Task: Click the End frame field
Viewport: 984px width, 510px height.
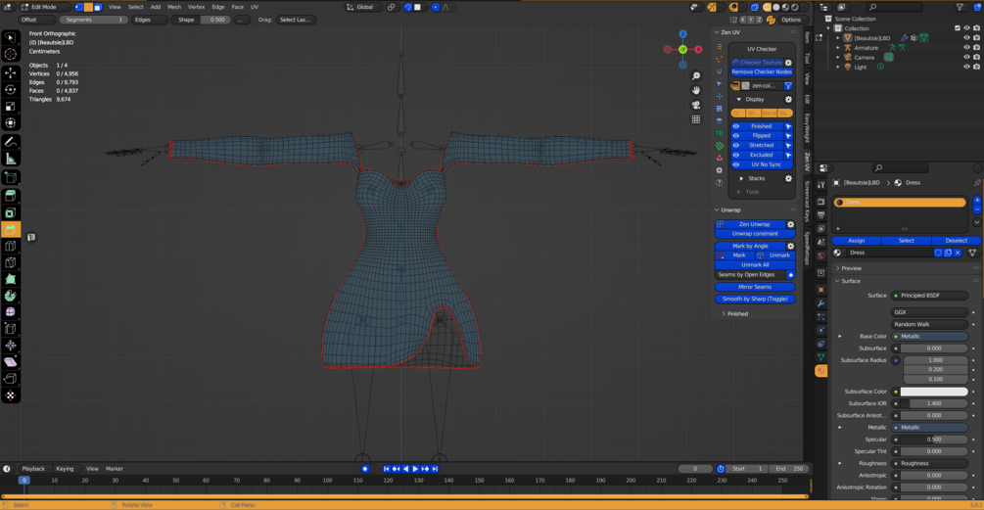Action: [x=790, y=469]
